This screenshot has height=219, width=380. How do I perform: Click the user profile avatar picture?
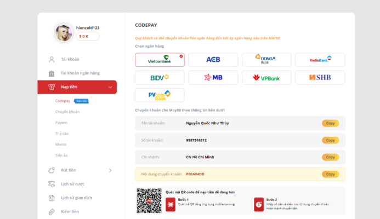pyautogui.click(x=64, y=33)
